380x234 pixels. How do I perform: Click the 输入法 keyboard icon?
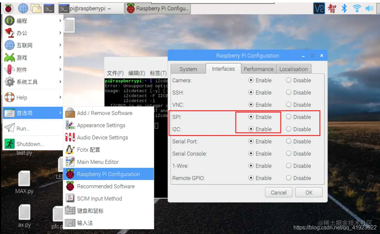point(70,223)
